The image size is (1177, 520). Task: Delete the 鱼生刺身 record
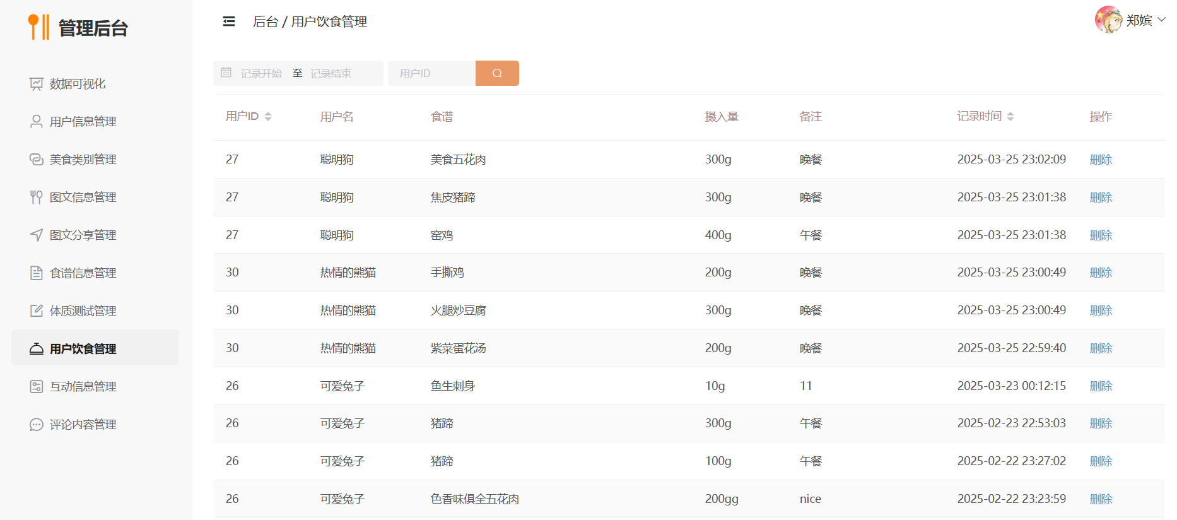click(x=1101, y=386)
